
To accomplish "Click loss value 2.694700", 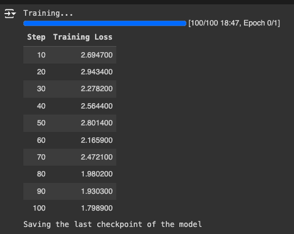I will pos(97,55).
